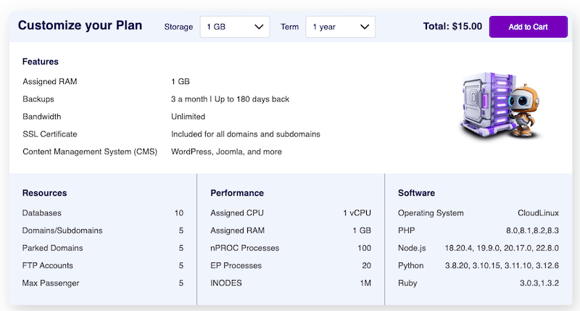The image size is (580, 311).
Task: Click the INODES row value 1M
Action: tap(365, 283)
